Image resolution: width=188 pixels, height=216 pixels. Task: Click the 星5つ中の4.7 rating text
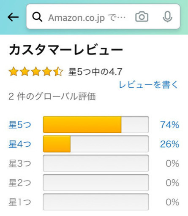[95, 72]
